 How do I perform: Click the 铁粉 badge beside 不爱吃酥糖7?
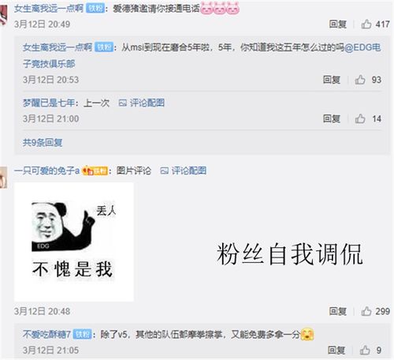pos(83,335)
